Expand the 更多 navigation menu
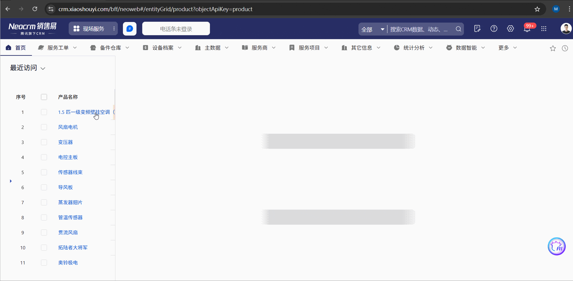The image size is (573, 281). pos(507,48)
